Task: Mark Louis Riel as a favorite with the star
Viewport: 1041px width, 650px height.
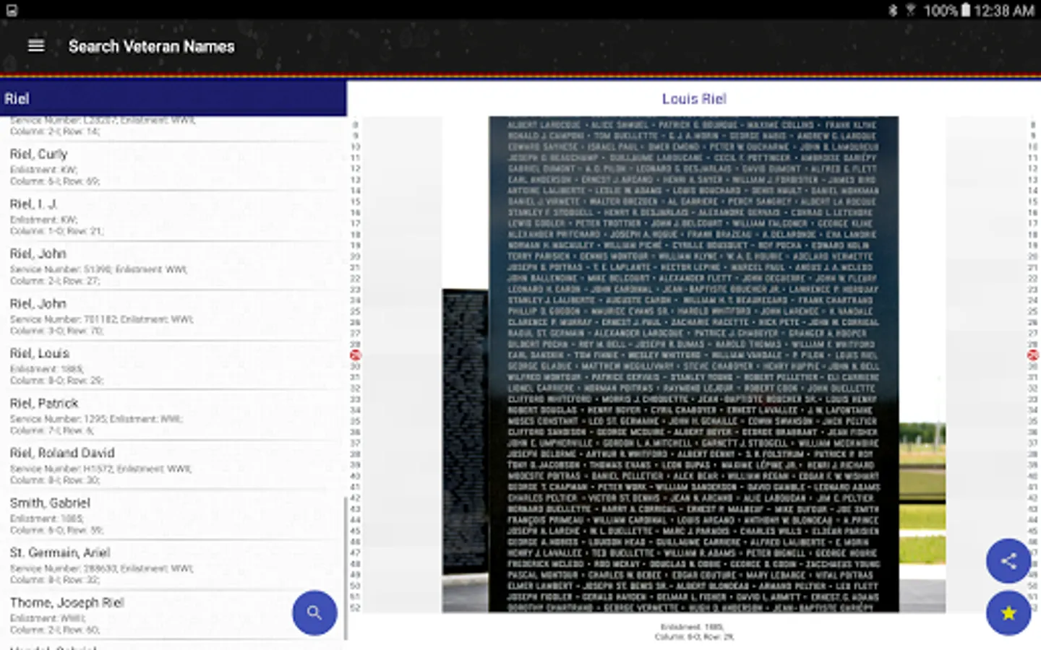Action: [1008, 613]
